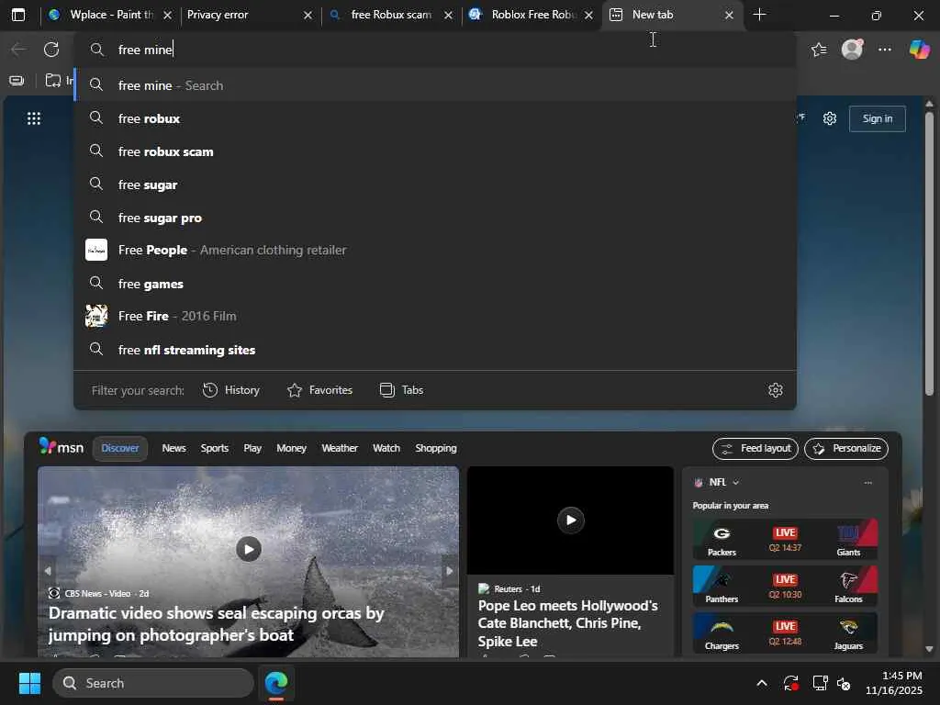Choose 'free nfl streaming sites' suggestion
This screenshot has height=705, width=940.
coord(435,349)
